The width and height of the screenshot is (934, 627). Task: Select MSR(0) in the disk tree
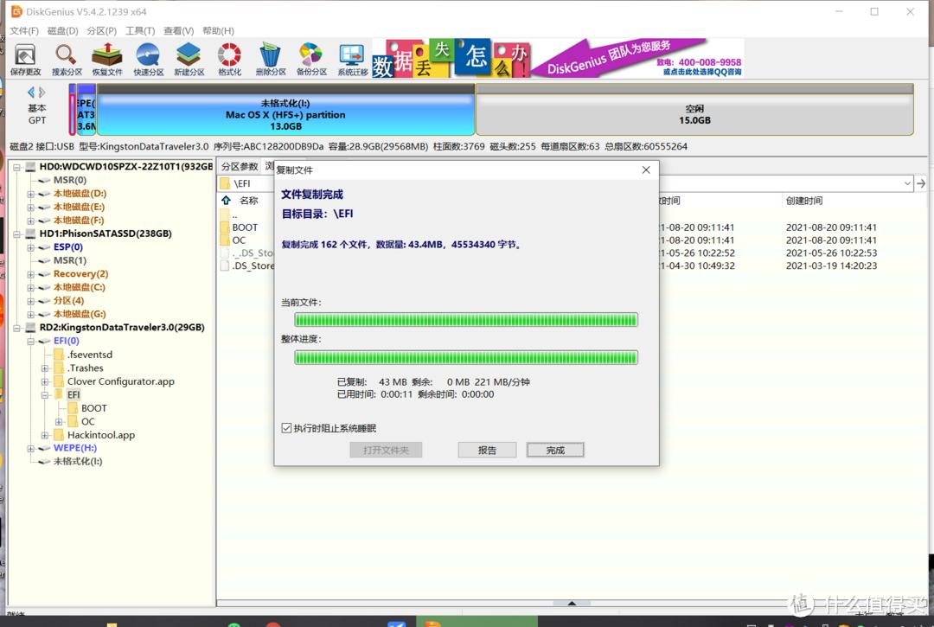tap(70, 180)
